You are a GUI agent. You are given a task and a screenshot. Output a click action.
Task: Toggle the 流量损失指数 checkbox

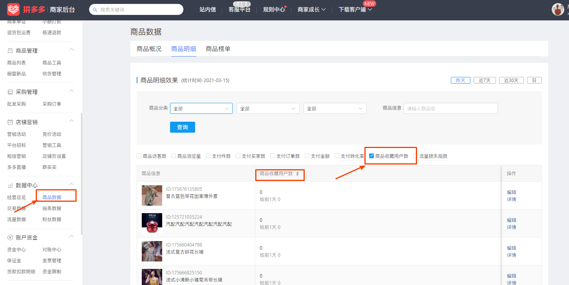coord(415,156)
